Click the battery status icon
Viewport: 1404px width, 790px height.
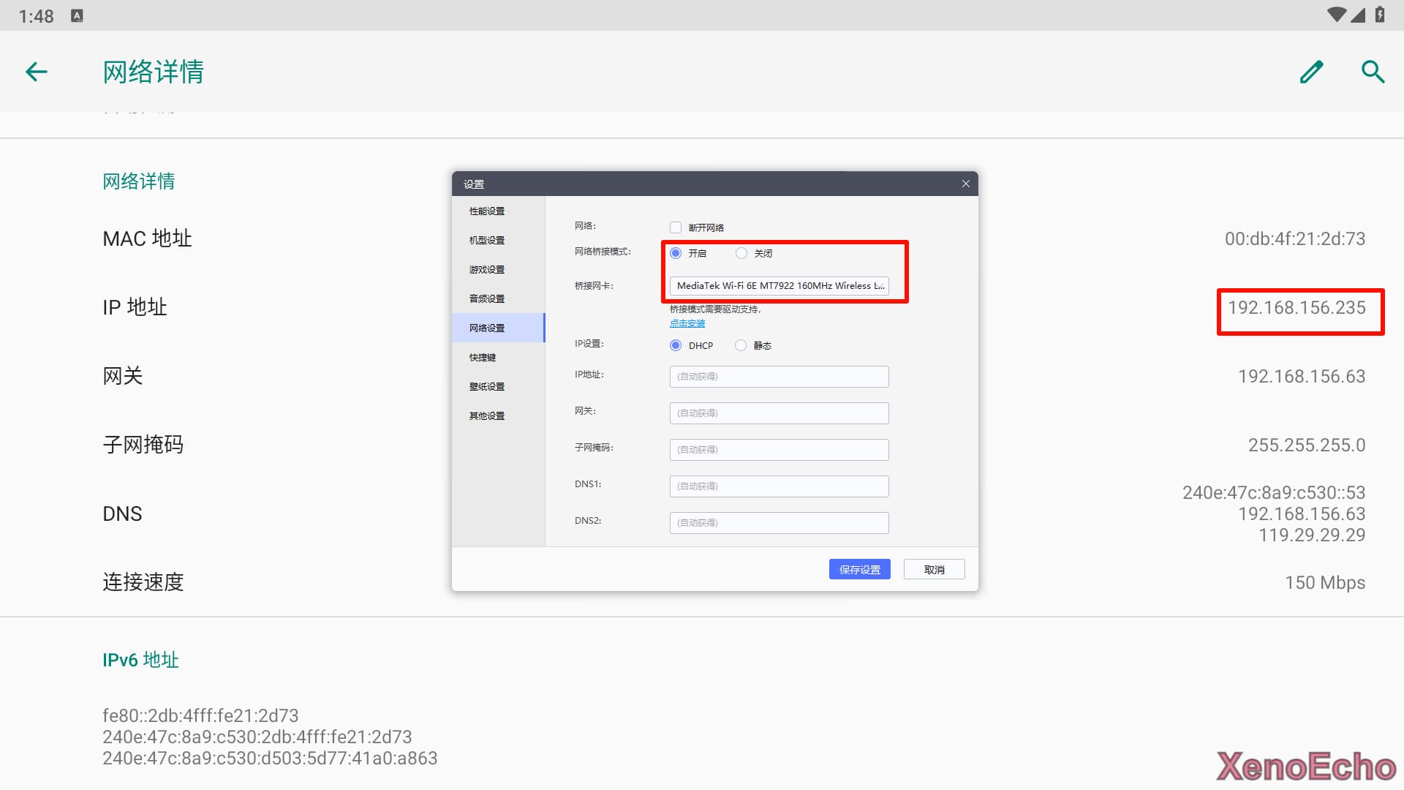(x=1380, y=15)
